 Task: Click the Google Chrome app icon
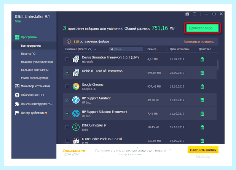(76, 87)
